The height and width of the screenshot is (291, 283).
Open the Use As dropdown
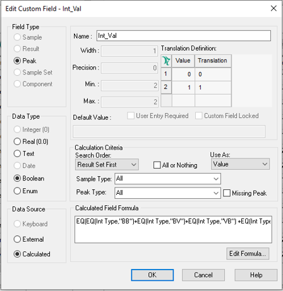click(x=240, y=164)
